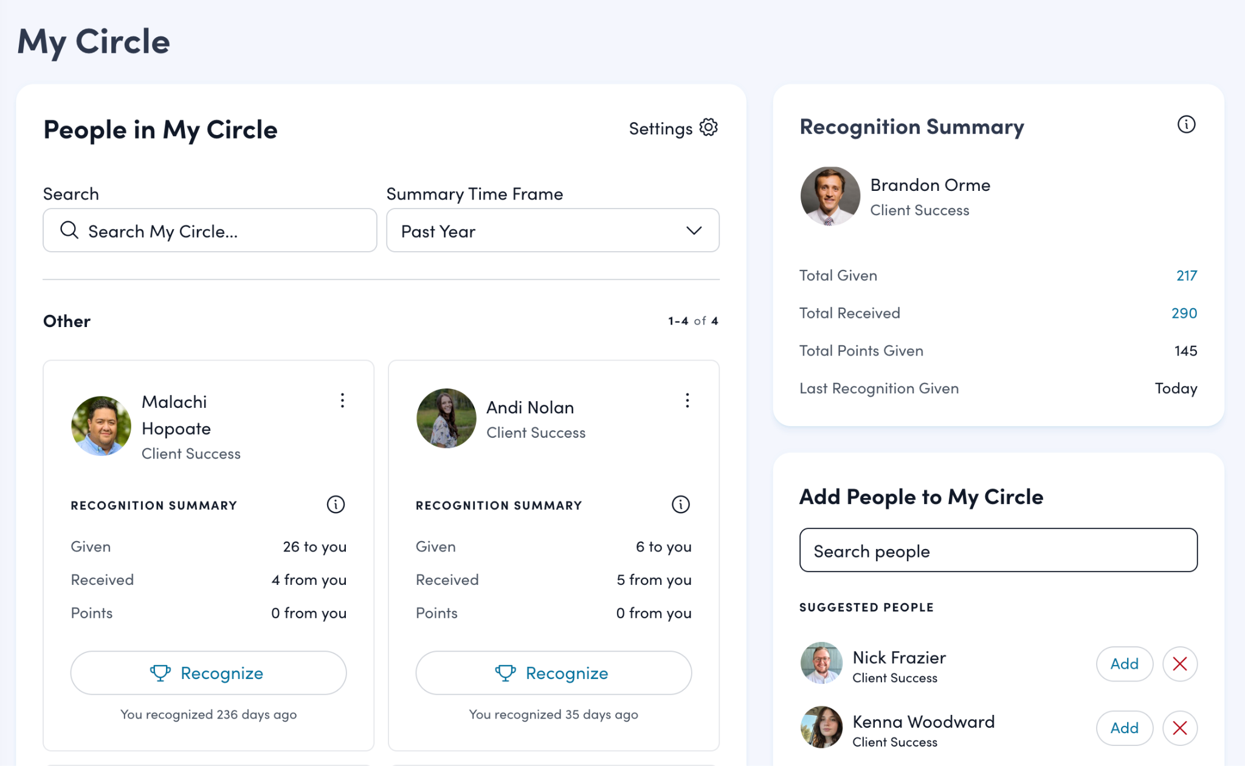Dismiss Kenna Woodward suggestion with red X

point(1179,728)
